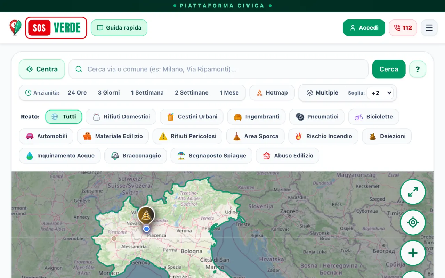Select Rifiuti Domestici filter
This screenshot has height=278, width=445.
tap(121, 117)
